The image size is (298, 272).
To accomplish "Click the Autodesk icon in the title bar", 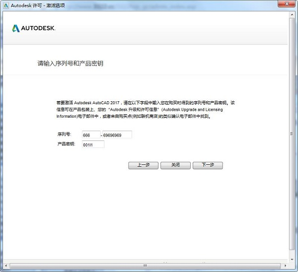I will coord(5,4).
